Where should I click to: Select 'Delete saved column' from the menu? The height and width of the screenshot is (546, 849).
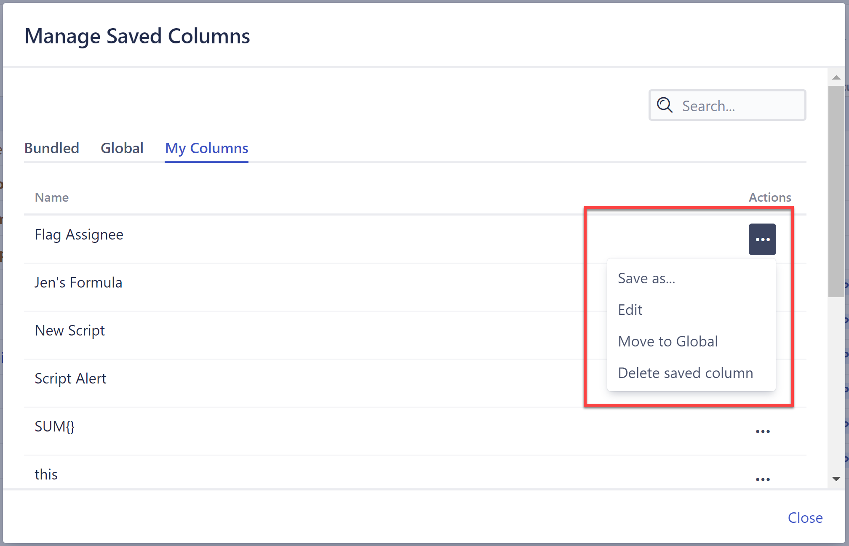[x=686, y=373]
